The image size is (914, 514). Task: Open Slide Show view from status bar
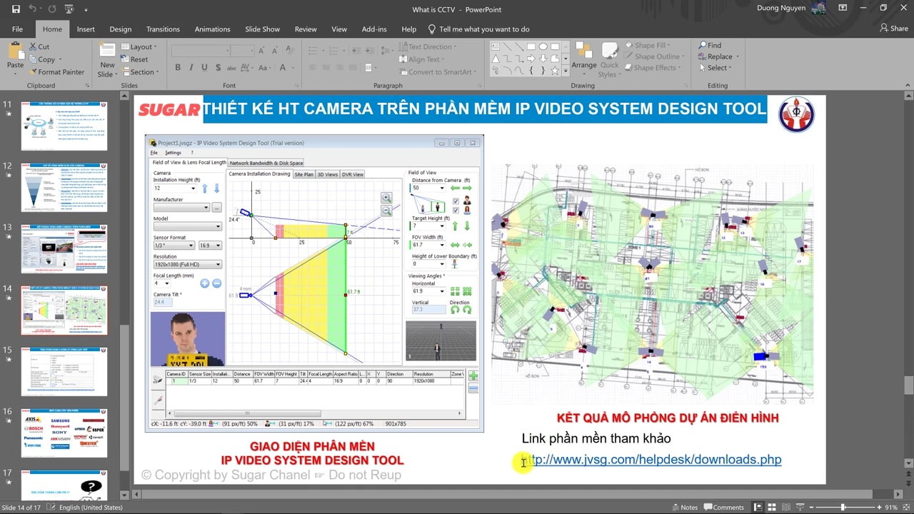800,507
